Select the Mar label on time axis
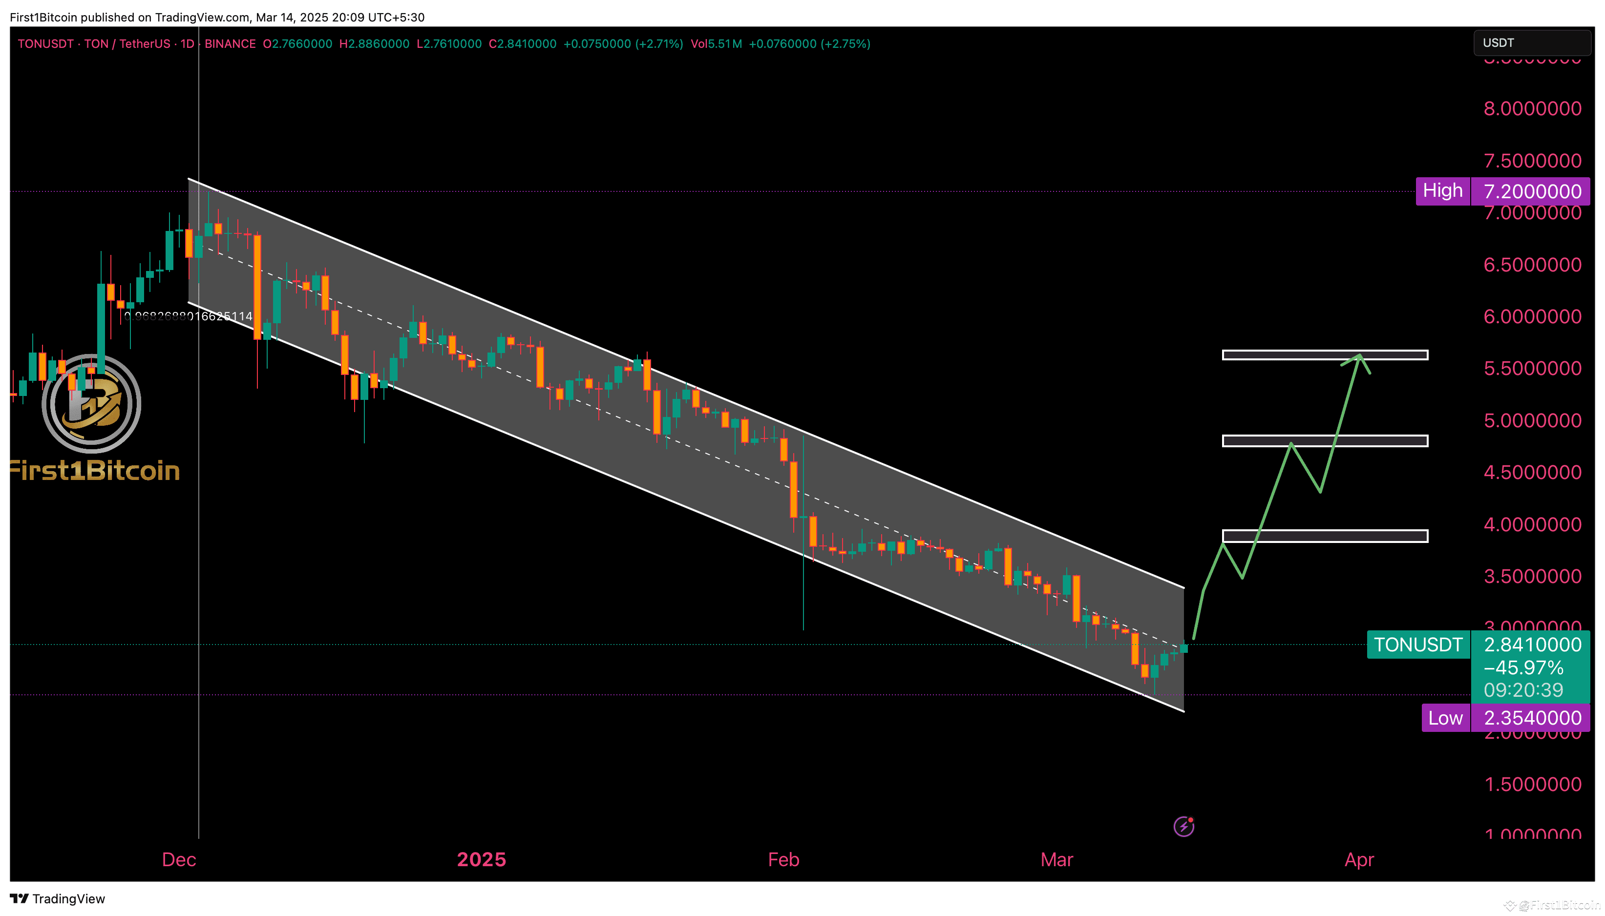This screenshot has height=916, width=1605. tap(1056, 859)
